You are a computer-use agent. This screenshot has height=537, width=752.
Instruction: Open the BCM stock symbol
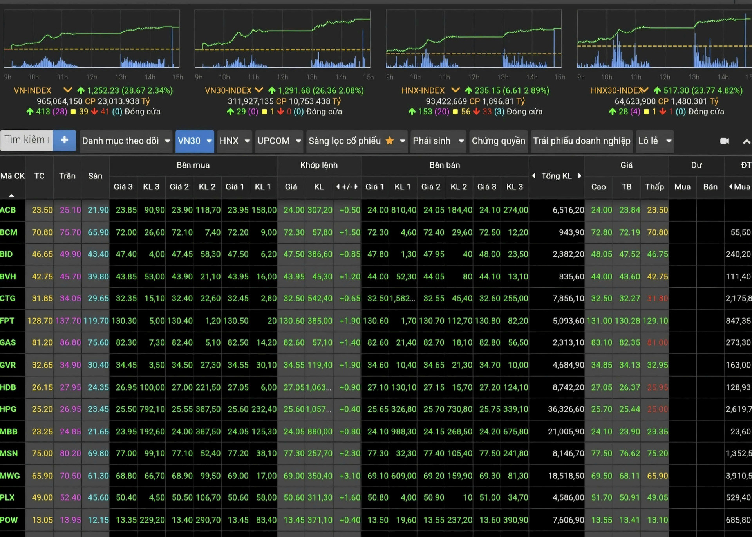9,232
